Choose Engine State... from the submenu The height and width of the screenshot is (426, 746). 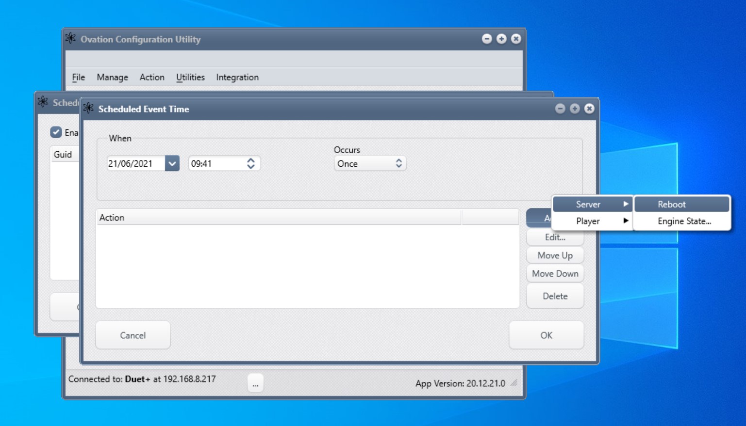[681, 221]
